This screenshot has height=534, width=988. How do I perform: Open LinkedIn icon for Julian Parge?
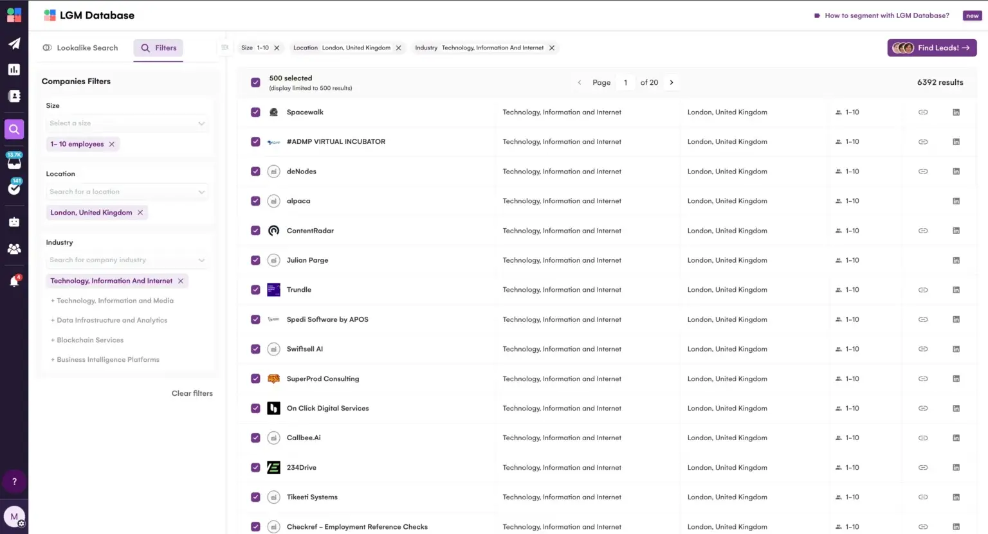[x=956, y=260]
